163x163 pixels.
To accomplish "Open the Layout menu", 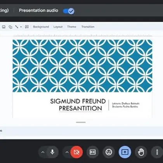I will click(58, 27).
